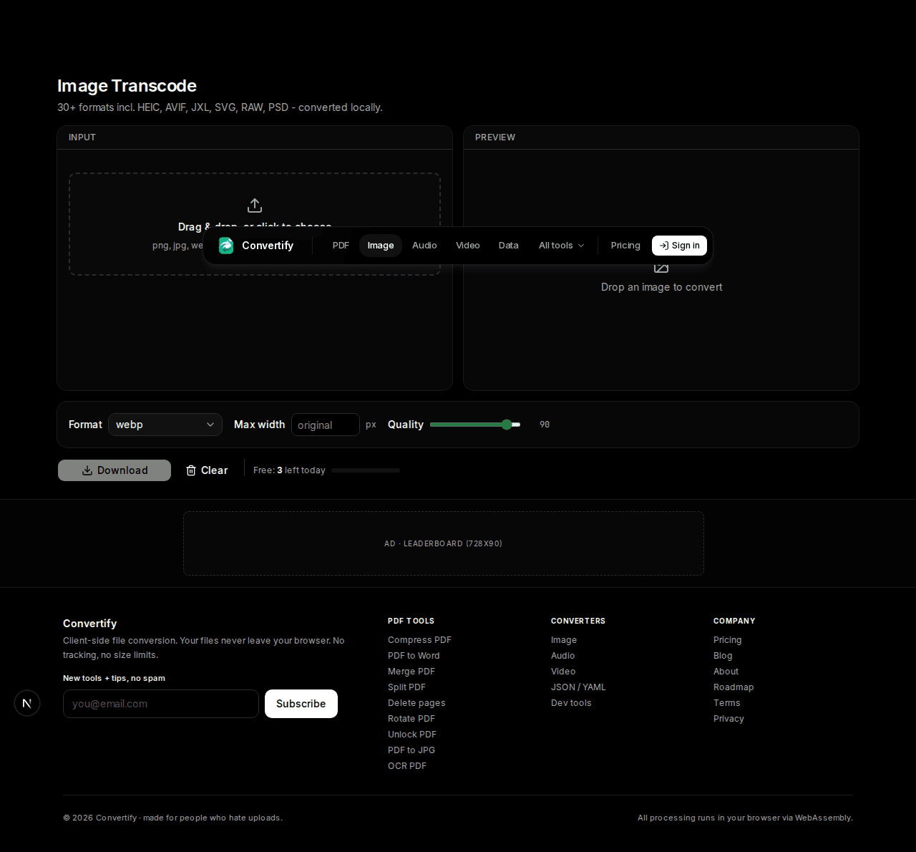Go to the Video nav tab
This screenshot has height=852, width=916.
click(x=468, y=246)
